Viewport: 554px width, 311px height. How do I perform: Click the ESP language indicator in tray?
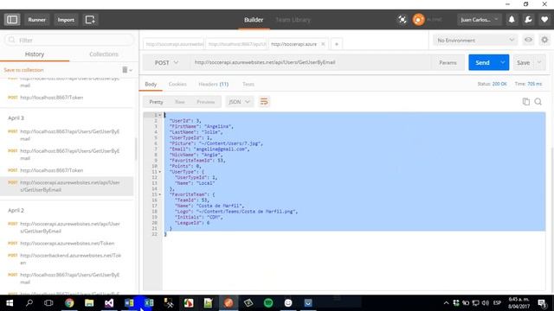click(x=497, y=303)
